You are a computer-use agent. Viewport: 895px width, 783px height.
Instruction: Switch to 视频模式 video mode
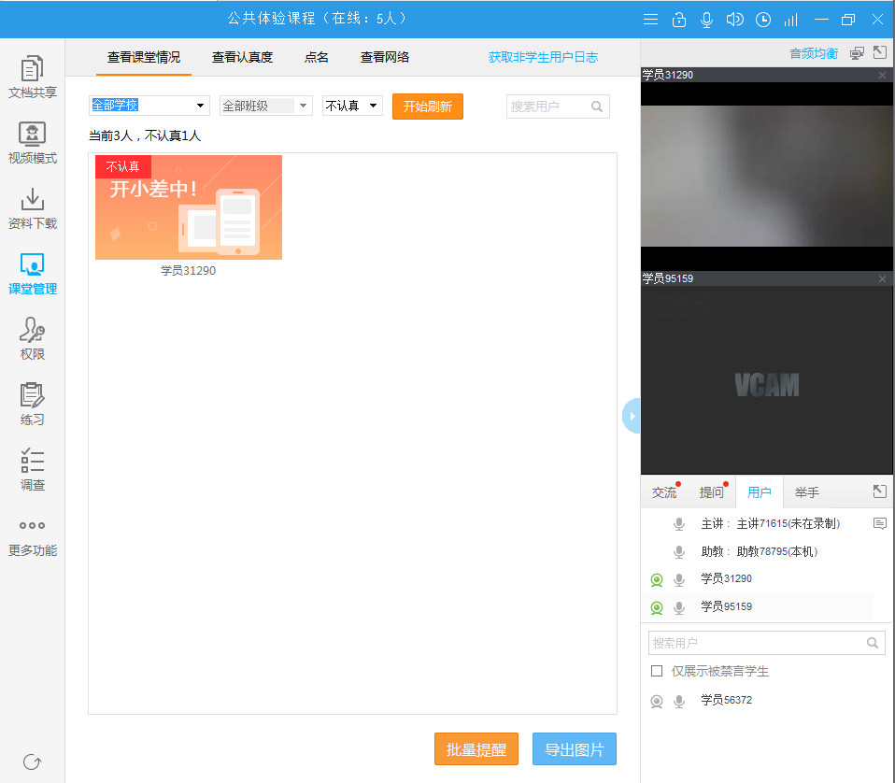coord(32,142)
